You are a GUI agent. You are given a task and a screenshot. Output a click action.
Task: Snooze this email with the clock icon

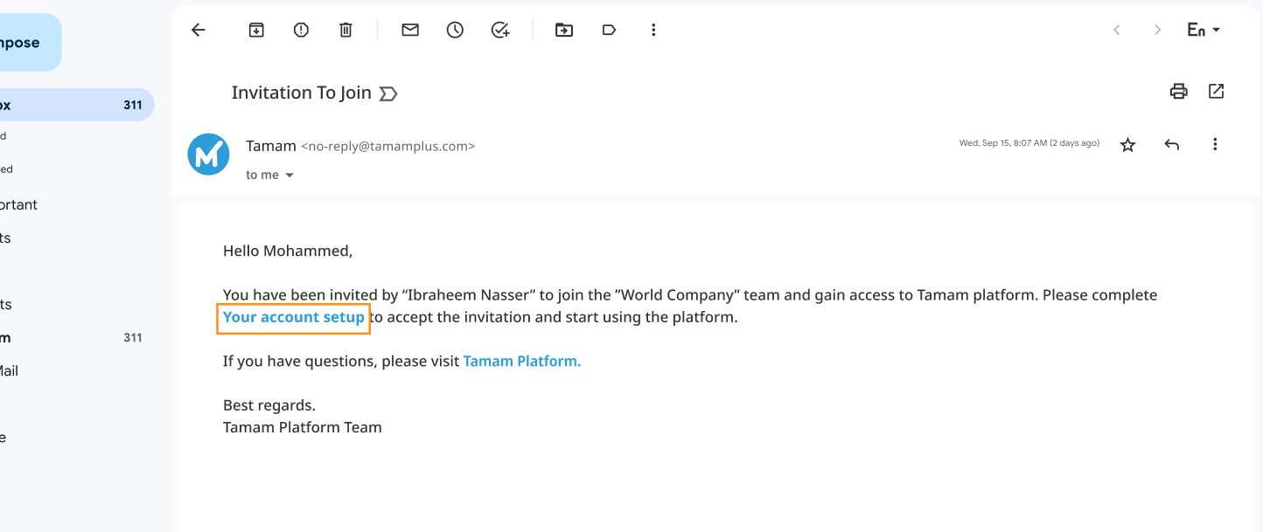455,30
